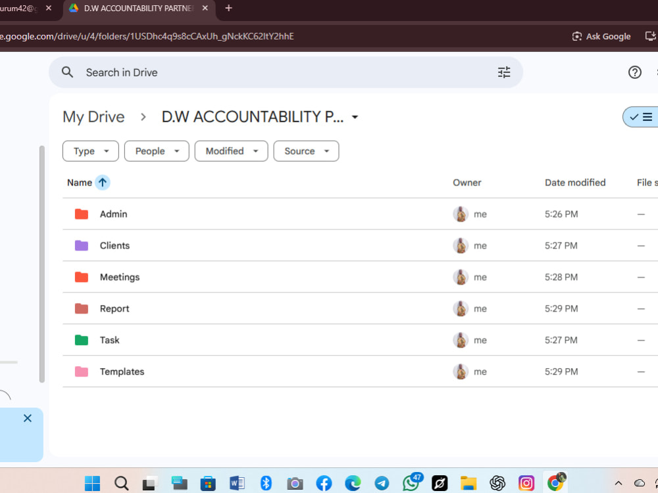658x493 pixels.
Task: Click 5:26 PM date in Admin row
Action: pyautogui.click(x=561, y=214)
